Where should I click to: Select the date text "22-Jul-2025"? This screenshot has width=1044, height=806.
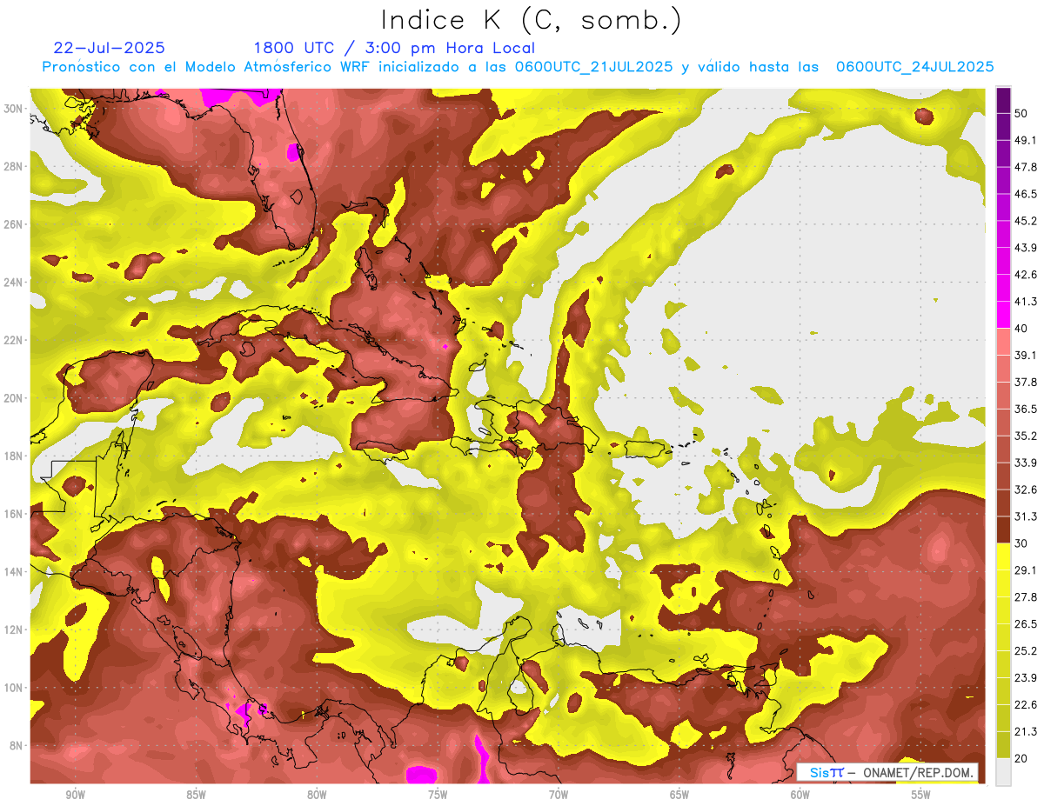tap(109, 48)
